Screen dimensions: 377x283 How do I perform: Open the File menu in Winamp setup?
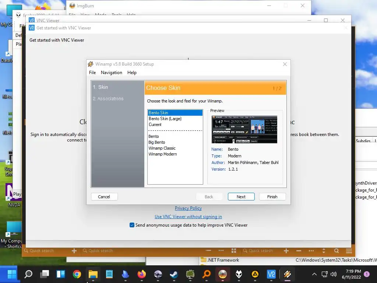click(x=92, y=73)
